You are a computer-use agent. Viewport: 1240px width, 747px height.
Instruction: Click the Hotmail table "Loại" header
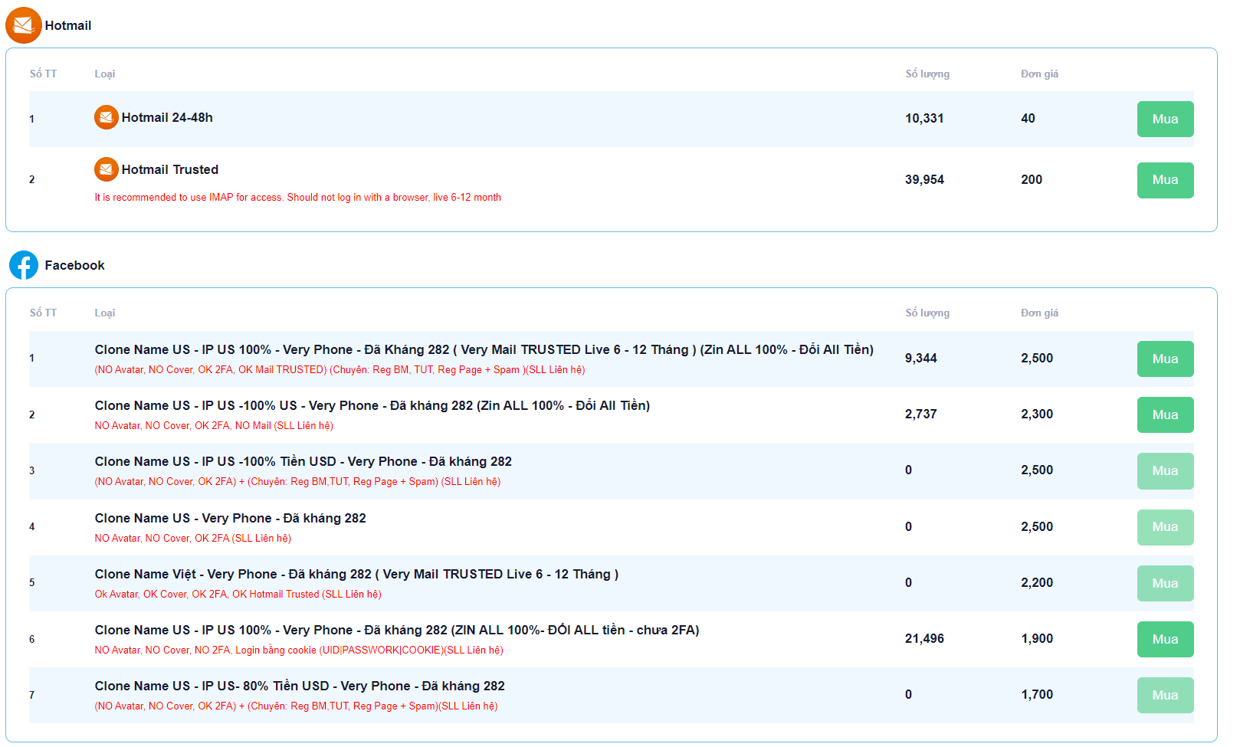tap(105, 74)
